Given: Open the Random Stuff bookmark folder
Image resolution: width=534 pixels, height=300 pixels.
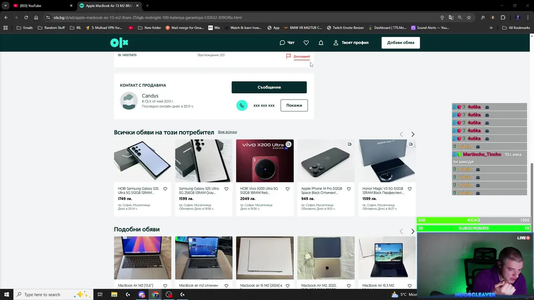Looking at the screenshot, I should tap(51, 28).
